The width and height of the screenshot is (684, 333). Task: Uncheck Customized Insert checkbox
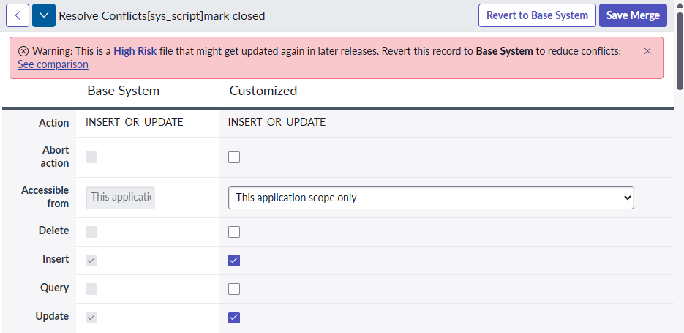point(234,261)
